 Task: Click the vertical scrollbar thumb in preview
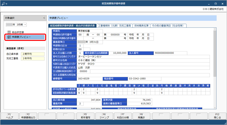click(215, 53)
